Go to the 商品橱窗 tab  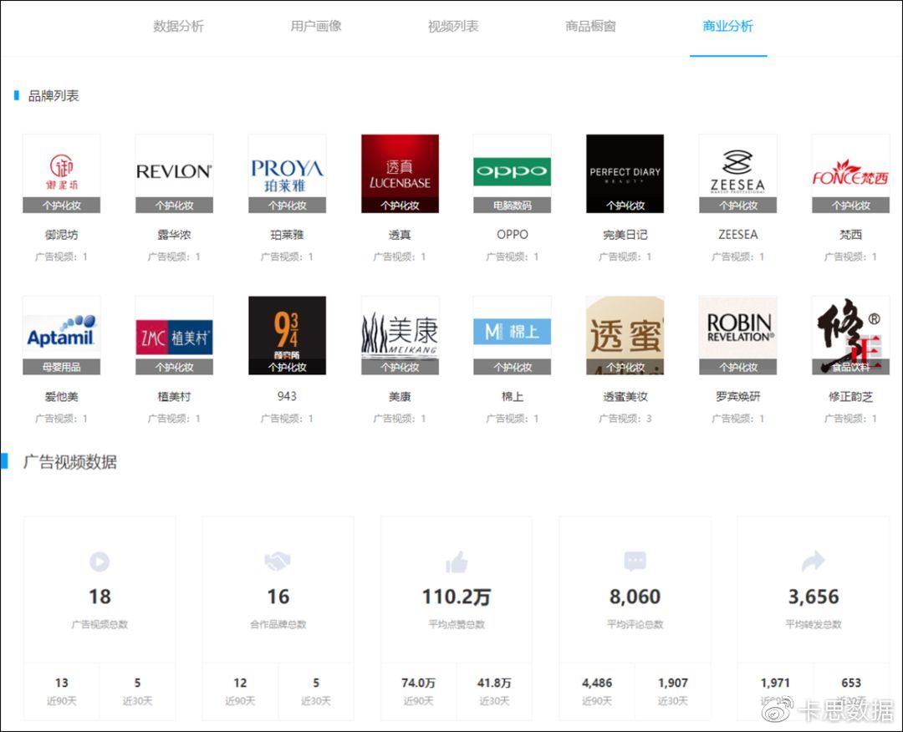click(x=590, y=26)
